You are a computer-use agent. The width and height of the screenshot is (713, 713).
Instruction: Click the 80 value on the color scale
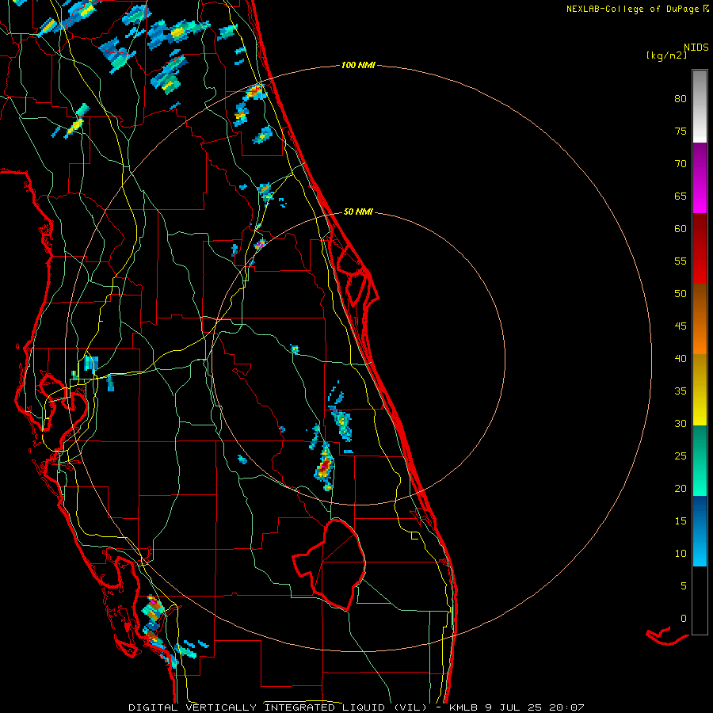coord(681,99)
